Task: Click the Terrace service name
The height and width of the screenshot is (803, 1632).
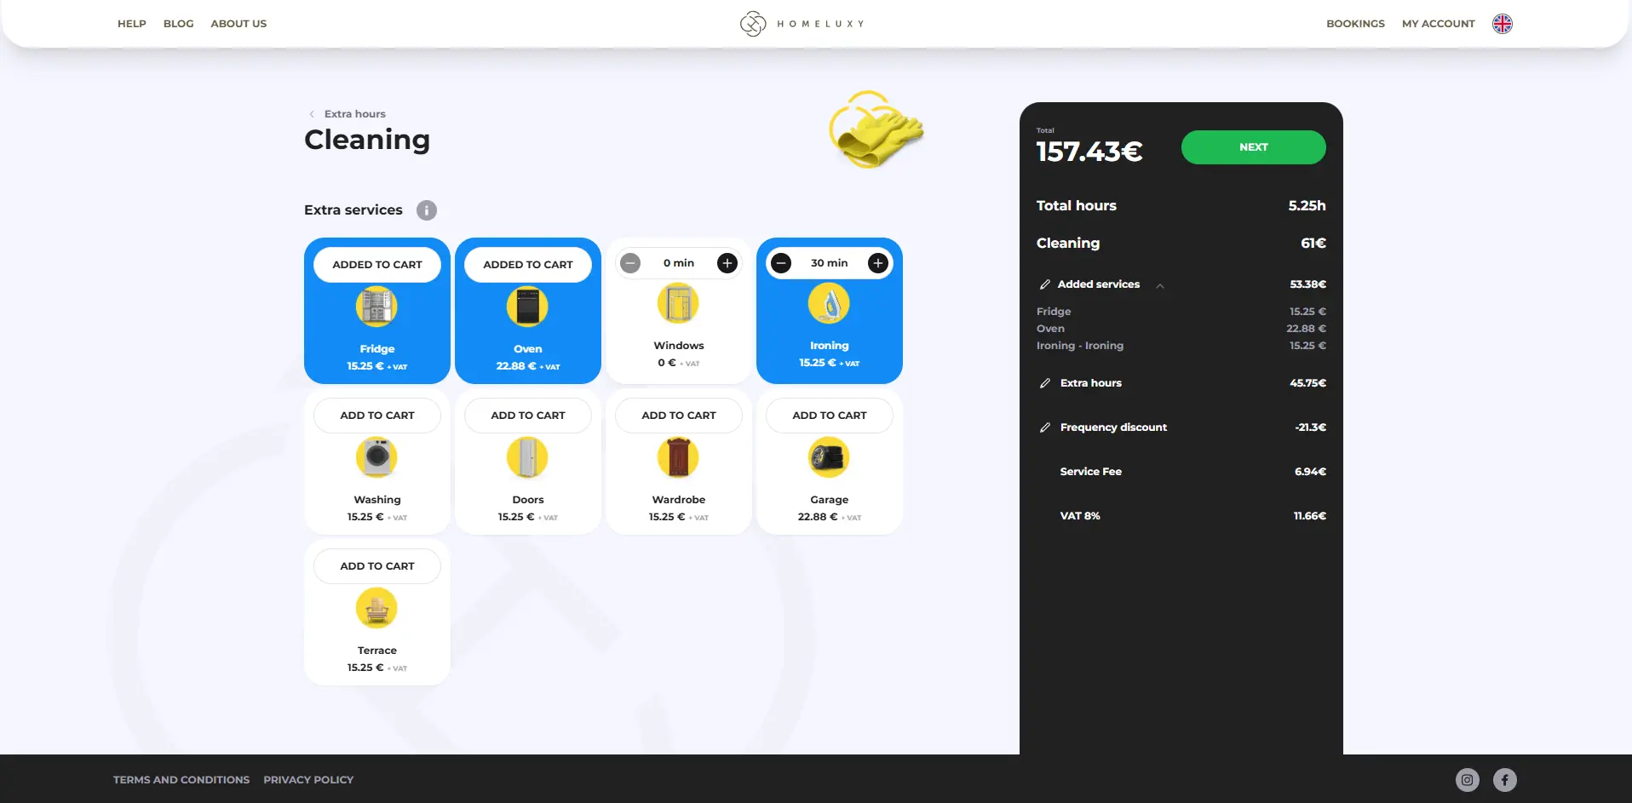Action: (377, 651)
